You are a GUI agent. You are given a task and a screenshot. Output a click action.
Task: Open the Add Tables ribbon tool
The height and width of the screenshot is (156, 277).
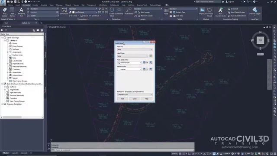(12, 12)
